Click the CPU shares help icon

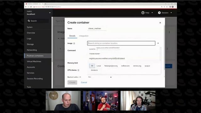(78, 70)
